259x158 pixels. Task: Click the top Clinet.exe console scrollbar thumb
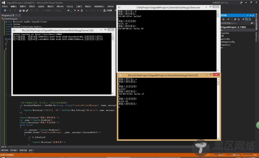click(x=218, y=15)
